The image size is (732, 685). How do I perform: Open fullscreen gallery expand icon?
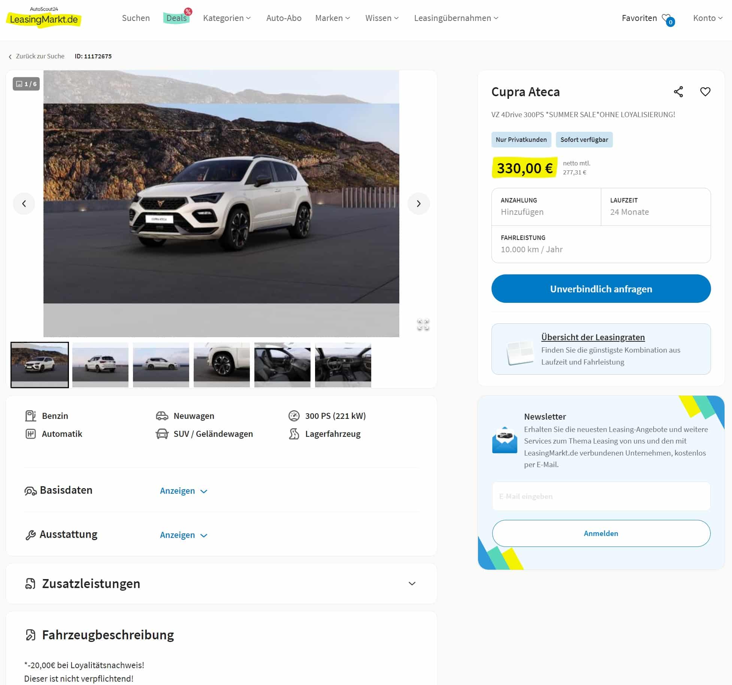tap(423, 324)
